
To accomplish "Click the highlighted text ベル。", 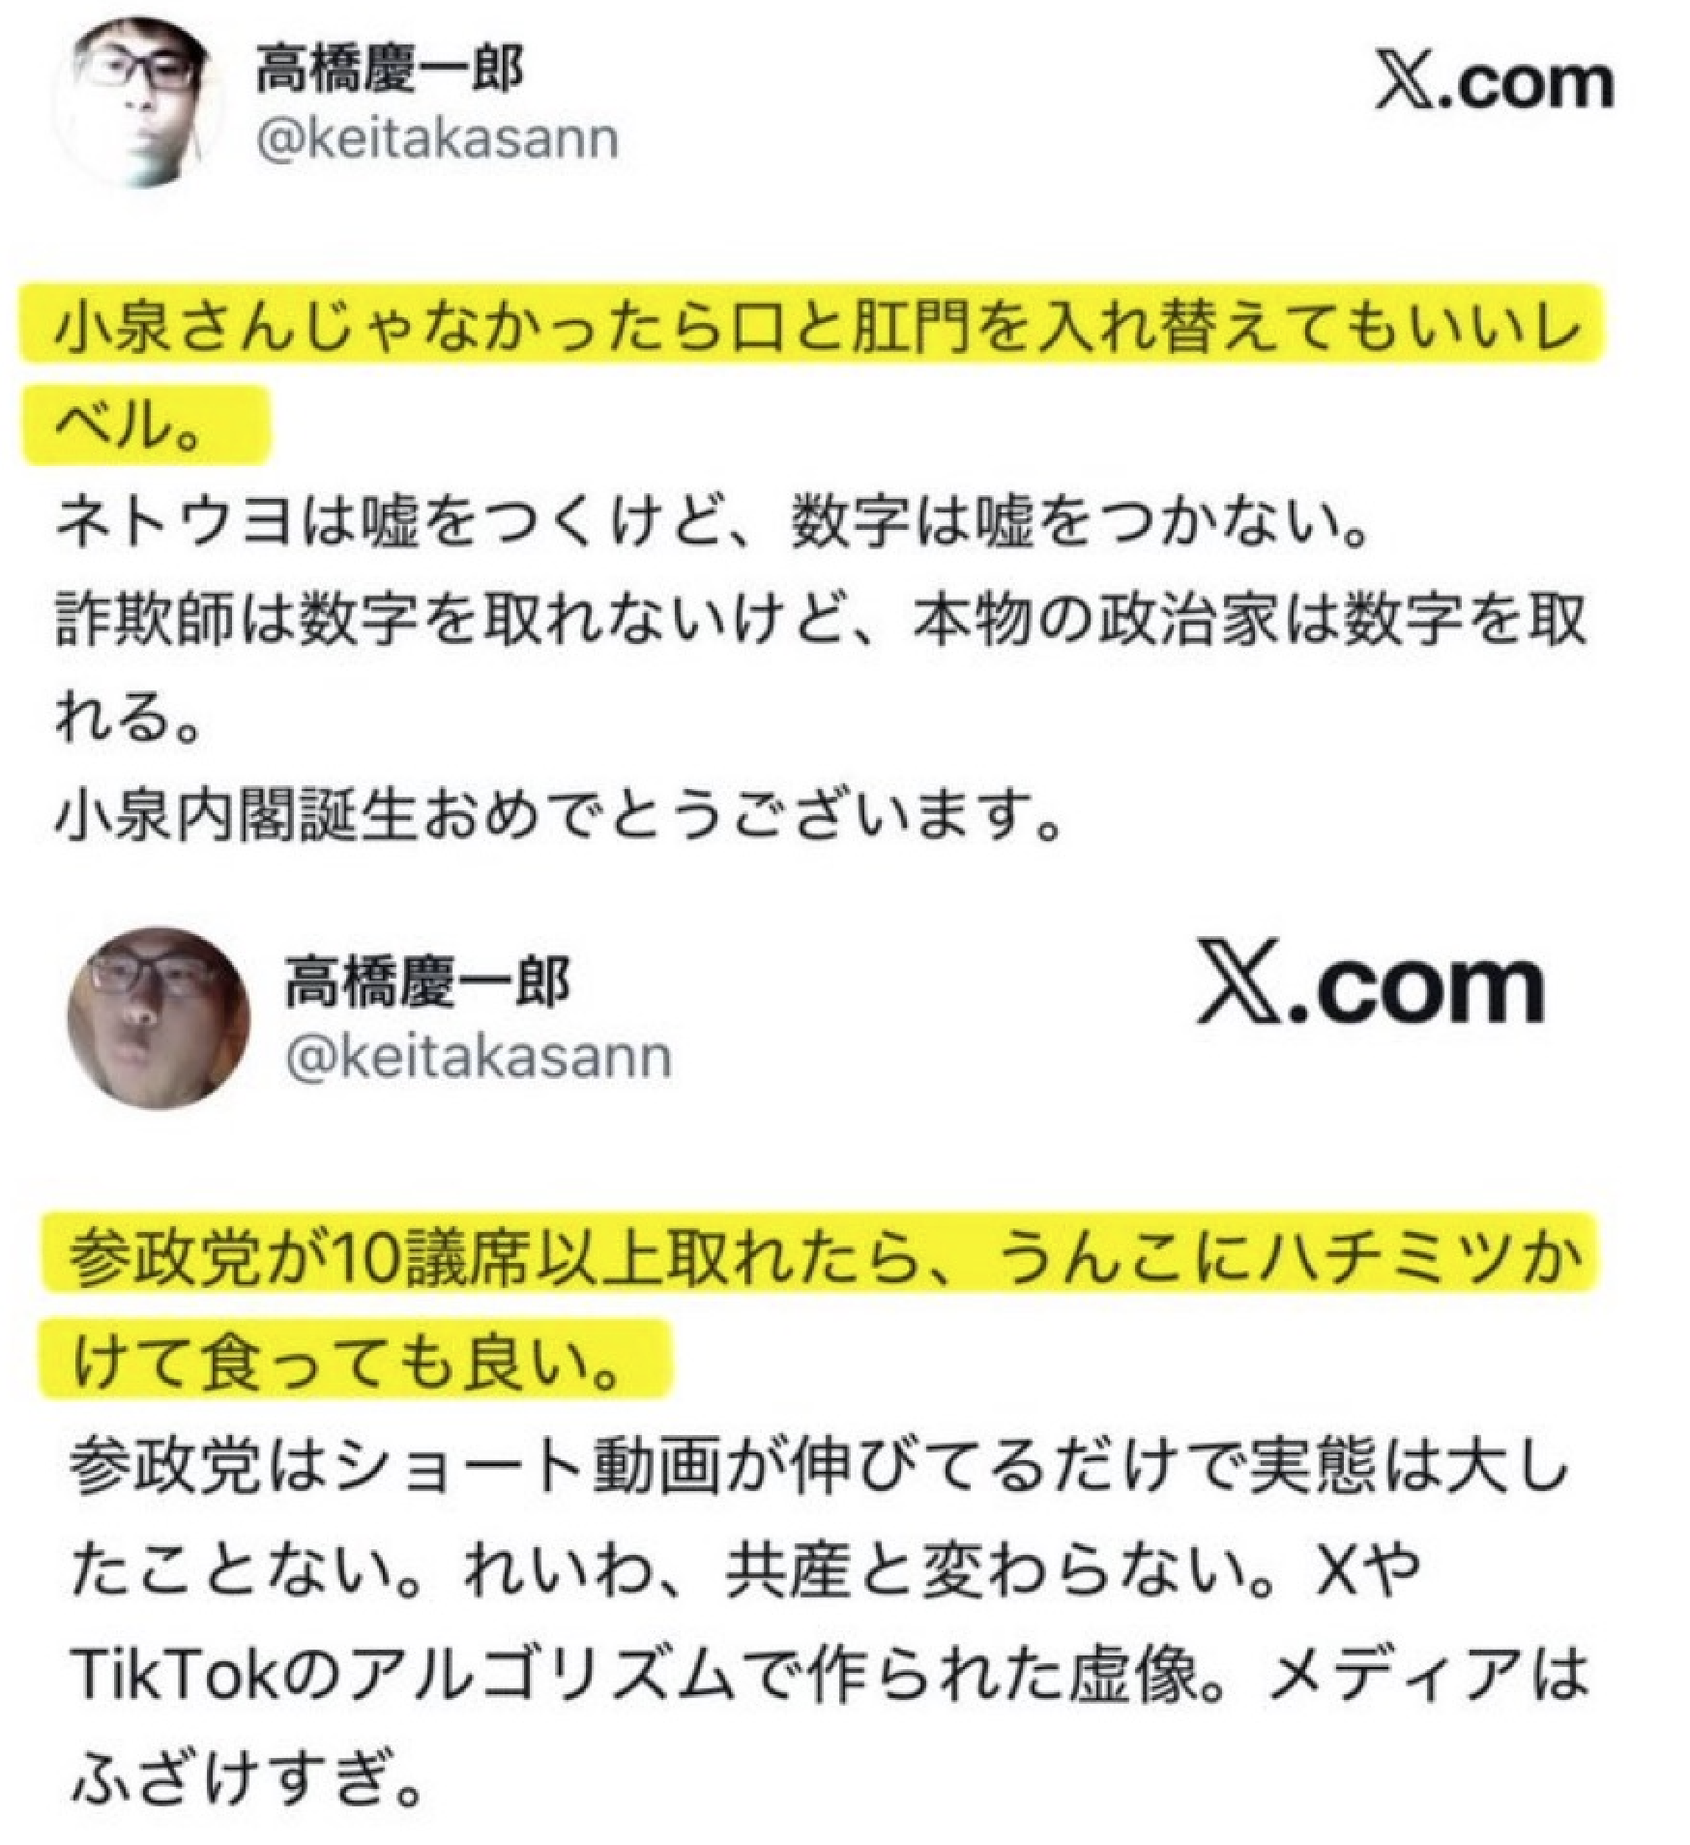I will (146, 425).
